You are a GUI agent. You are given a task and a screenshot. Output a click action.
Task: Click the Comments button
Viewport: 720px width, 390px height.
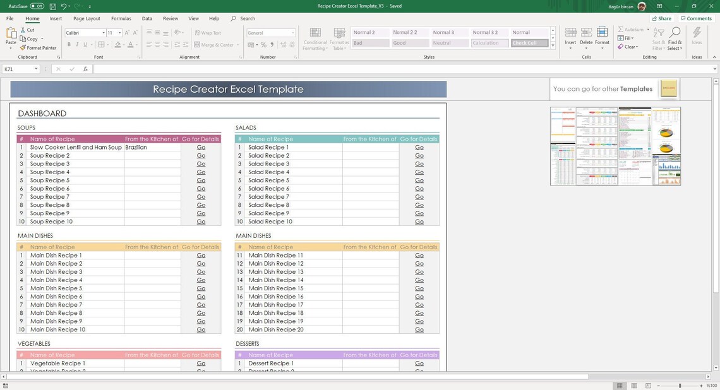696,18
